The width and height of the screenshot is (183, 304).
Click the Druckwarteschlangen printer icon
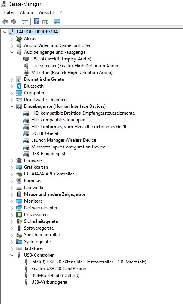(x=19, y=100)
